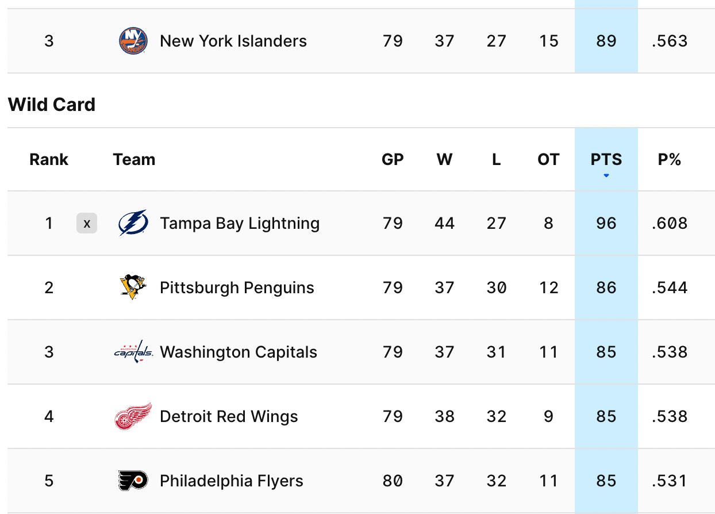Open the Washington Capitals team link

[x=239, y=352]
